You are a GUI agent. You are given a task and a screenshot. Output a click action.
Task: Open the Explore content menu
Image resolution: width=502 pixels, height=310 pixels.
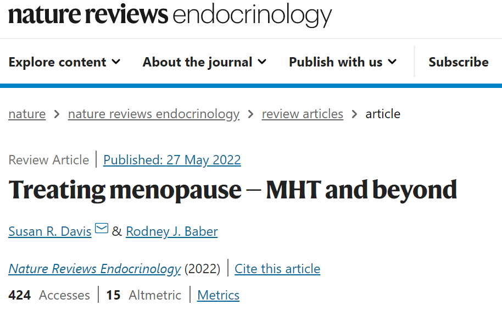point(64,62)
